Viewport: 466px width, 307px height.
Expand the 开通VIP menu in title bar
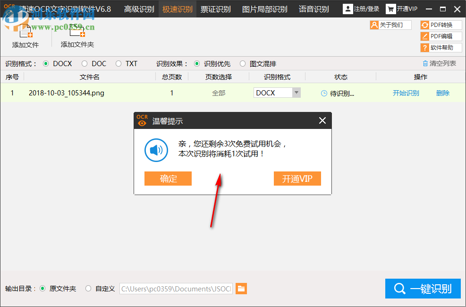(x=402, y=9)
